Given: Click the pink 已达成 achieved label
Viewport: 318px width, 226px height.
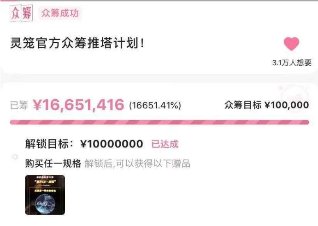Looking at the screenshot, I should (x=165, y=144).
